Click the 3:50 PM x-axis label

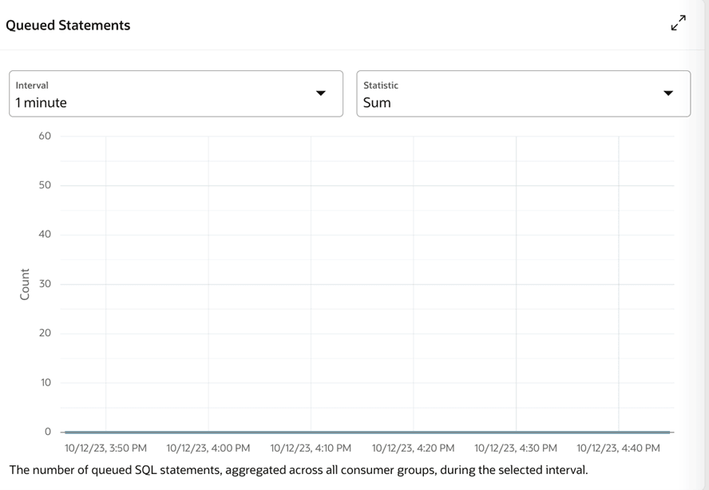(106, 448)
